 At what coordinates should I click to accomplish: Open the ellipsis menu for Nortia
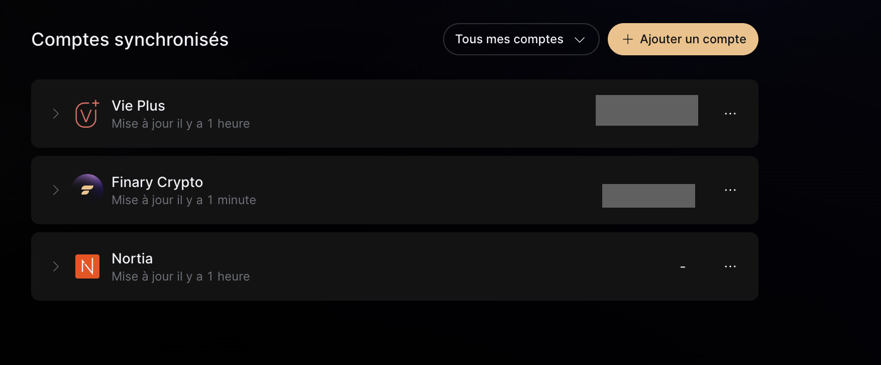click(730, 266)
